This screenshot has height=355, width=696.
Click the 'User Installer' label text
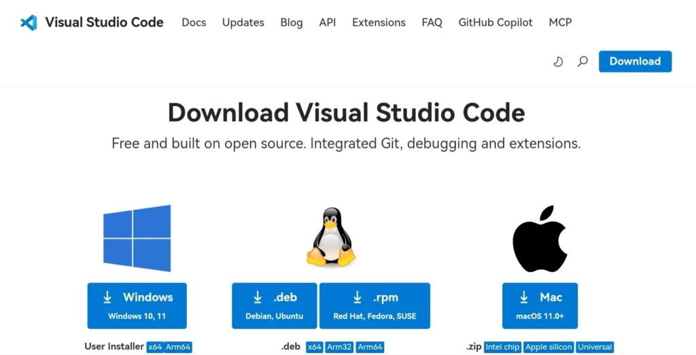tap(114, 347)
